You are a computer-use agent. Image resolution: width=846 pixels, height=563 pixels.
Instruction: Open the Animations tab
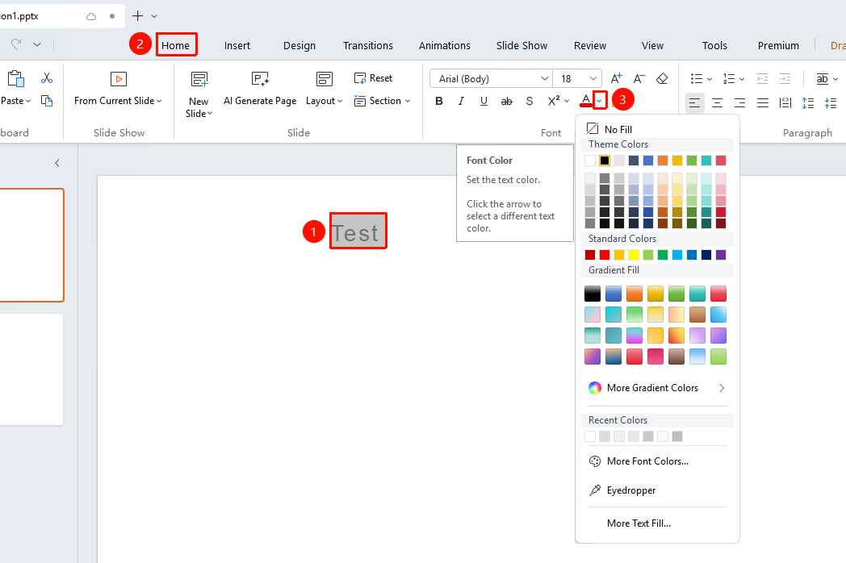coord(445,45)
